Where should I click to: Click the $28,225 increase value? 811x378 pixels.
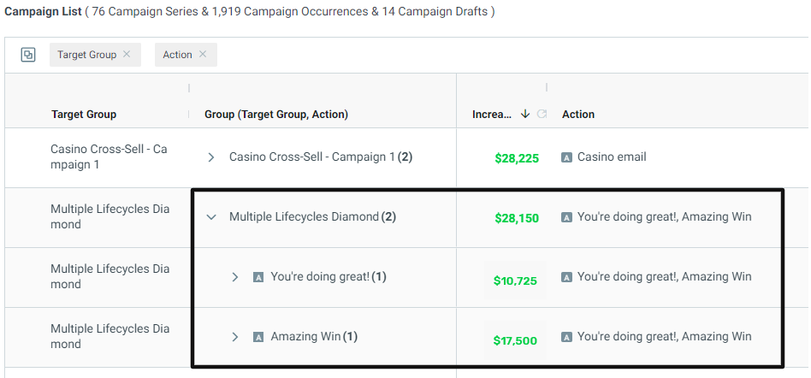tap(517, 158)
